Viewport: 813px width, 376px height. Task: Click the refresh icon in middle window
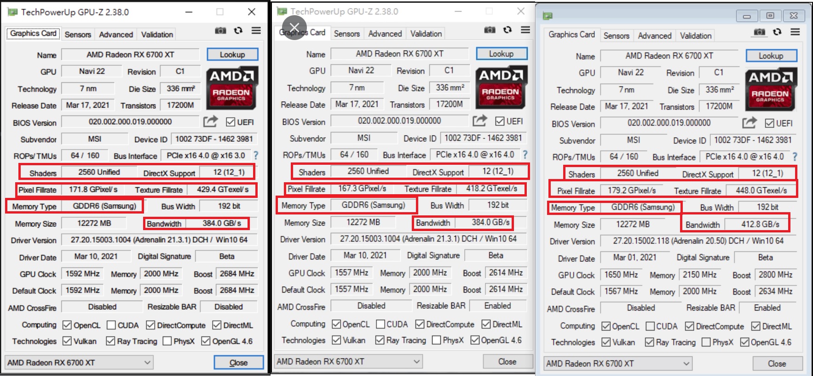tap(507, 29)
